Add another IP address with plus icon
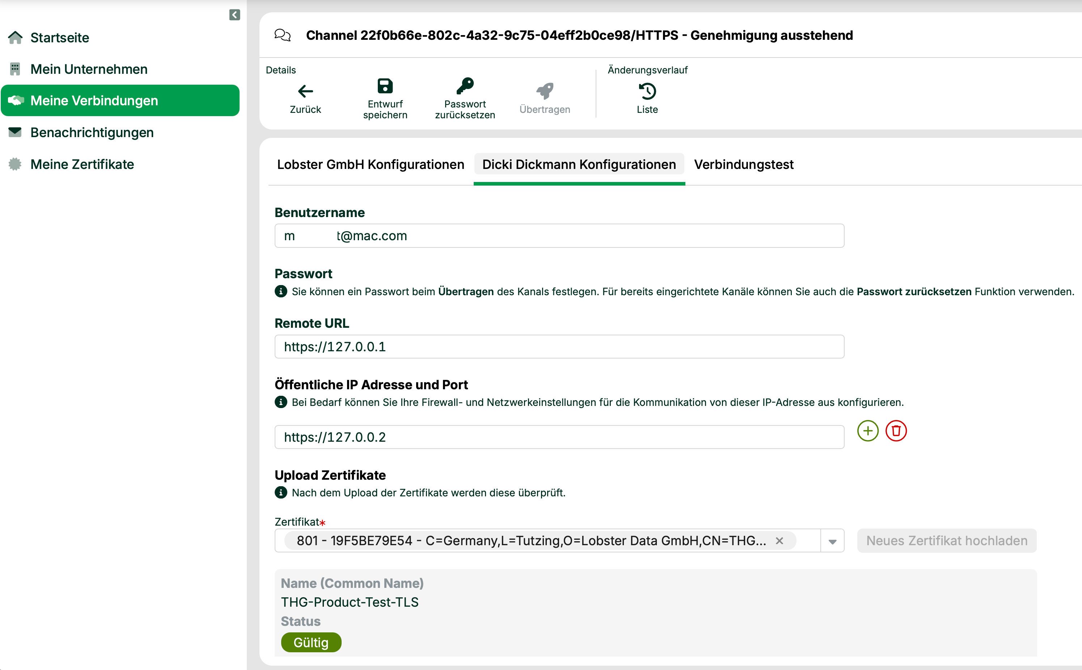 [867, 431]
